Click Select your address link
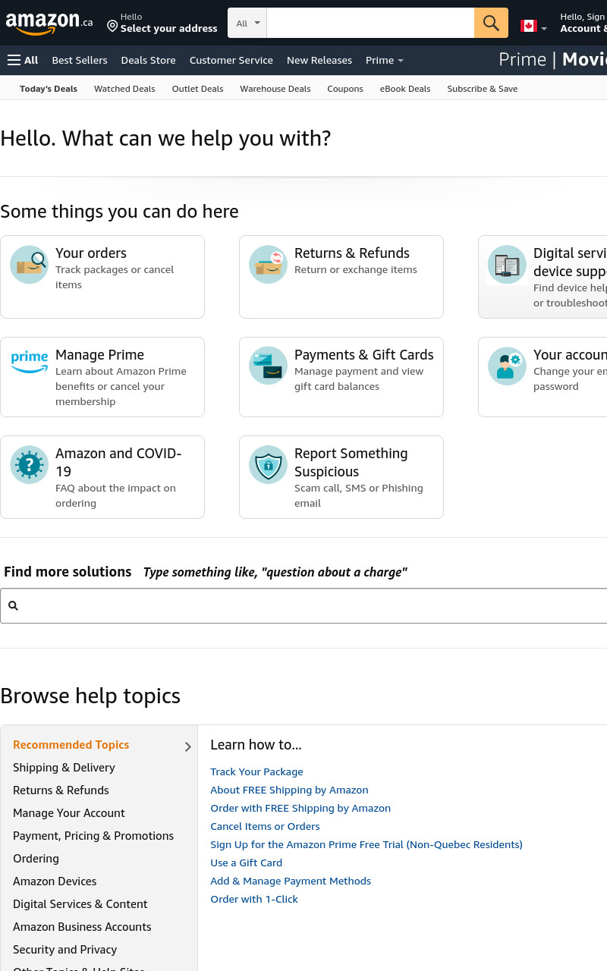Image resolution: width=607 pixels, height=971 pixels. pyautogui.click(x=168, y=29)
